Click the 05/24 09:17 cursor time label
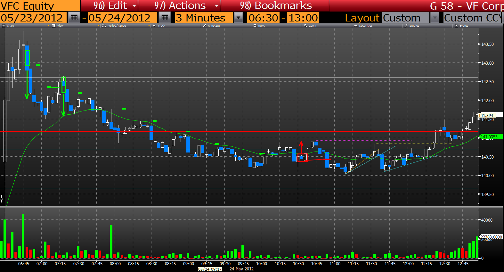 coord(210,269)
